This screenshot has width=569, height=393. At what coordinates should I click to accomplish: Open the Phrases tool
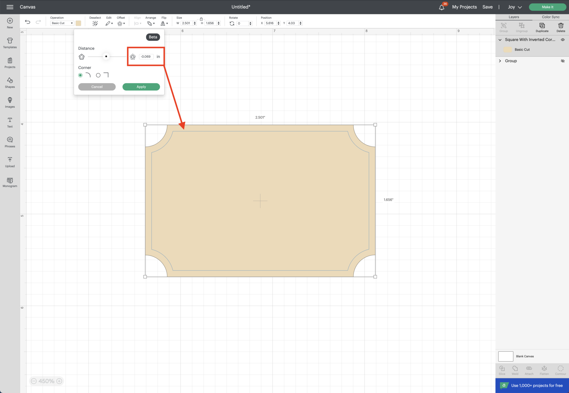[x=10, y=142]
